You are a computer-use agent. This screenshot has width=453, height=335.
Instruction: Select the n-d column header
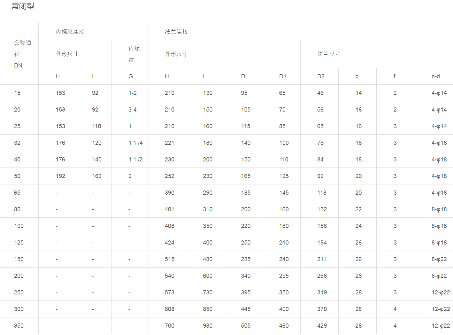coord(435,76)
